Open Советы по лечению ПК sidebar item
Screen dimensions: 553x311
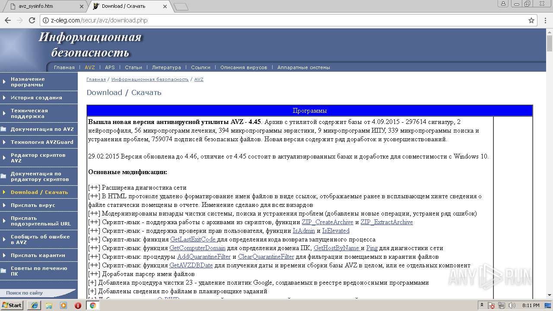click(x=39, y=271)
